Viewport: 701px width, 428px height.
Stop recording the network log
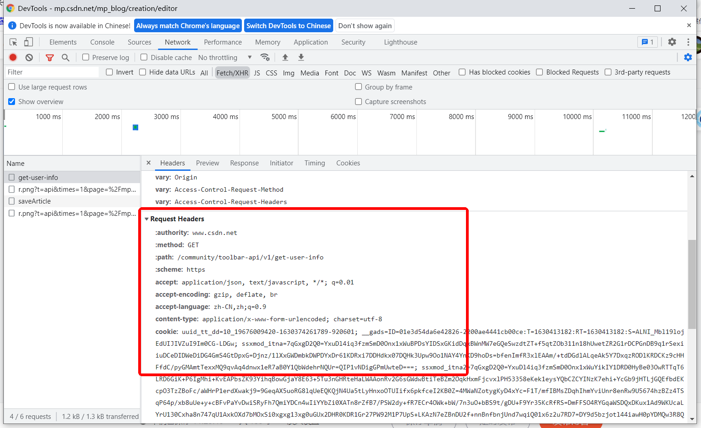12,57
